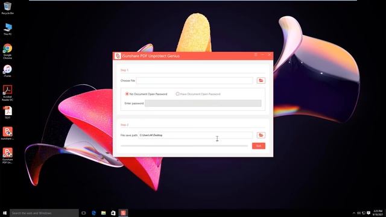
Task: Focus the Enter password field
Action: click(203, 103)
